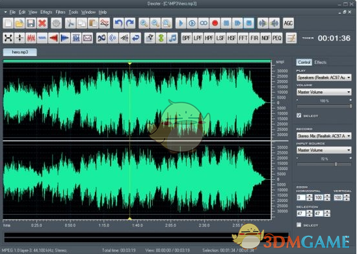This screenshot has width=357, height=254.
Task: Open the FFT filter
Action: pos(243,38)
